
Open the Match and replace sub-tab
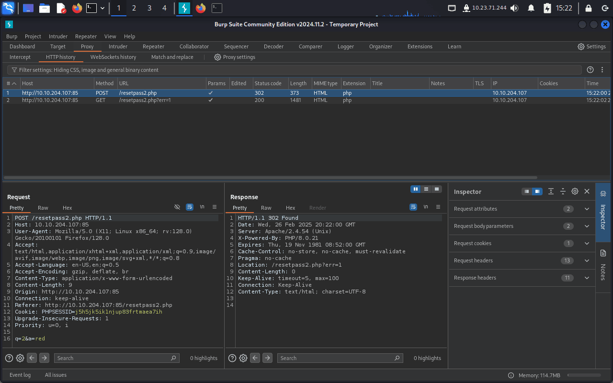click(172, 57)
